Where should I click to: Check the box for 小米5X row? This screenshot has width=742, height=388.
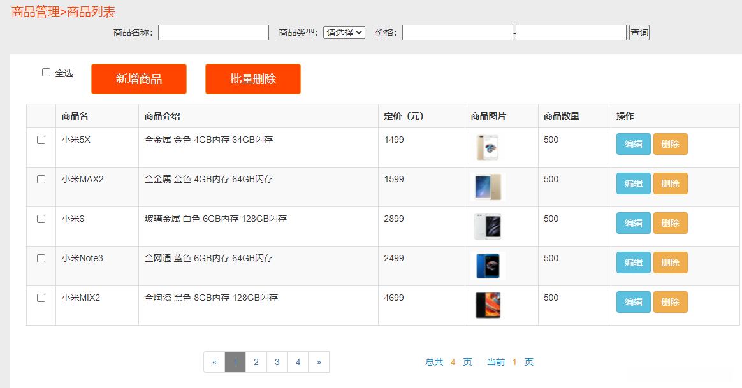[41, 140]
